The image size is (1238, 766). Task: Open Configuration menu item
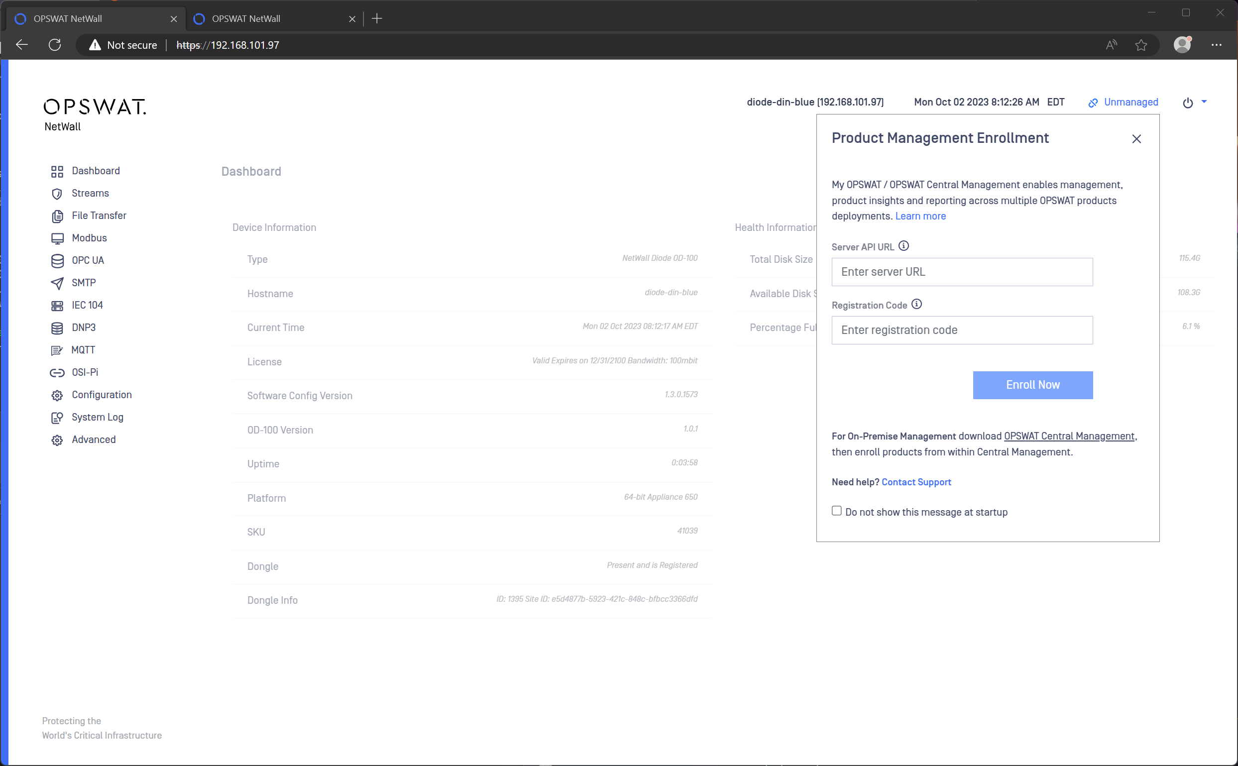[102, 395]
